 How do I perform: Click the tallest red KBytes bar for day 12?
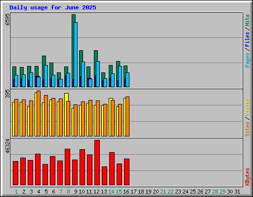point(97,163)
